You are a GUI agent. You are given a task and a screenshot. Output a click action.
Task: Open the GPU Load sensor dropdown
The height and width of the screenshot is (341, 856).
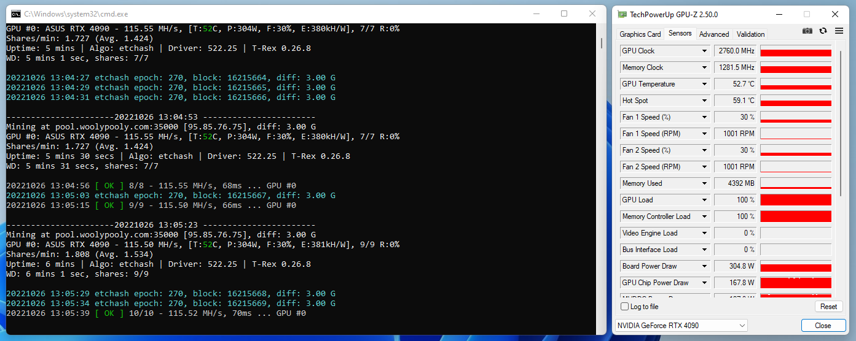point(704,200)
